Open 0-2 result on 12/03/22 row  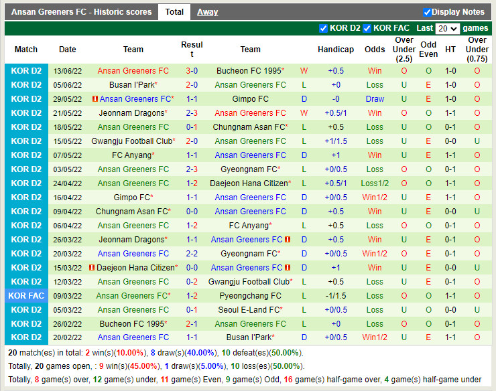pyautogui.click(x=192, y=282)
